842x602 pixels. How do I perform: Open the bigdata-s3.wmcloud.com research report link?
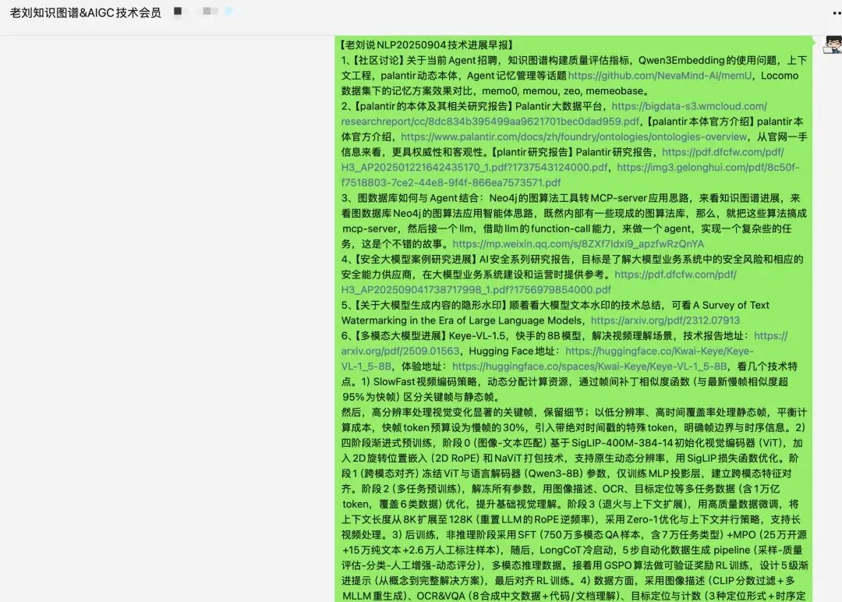[x=554, y=114]
